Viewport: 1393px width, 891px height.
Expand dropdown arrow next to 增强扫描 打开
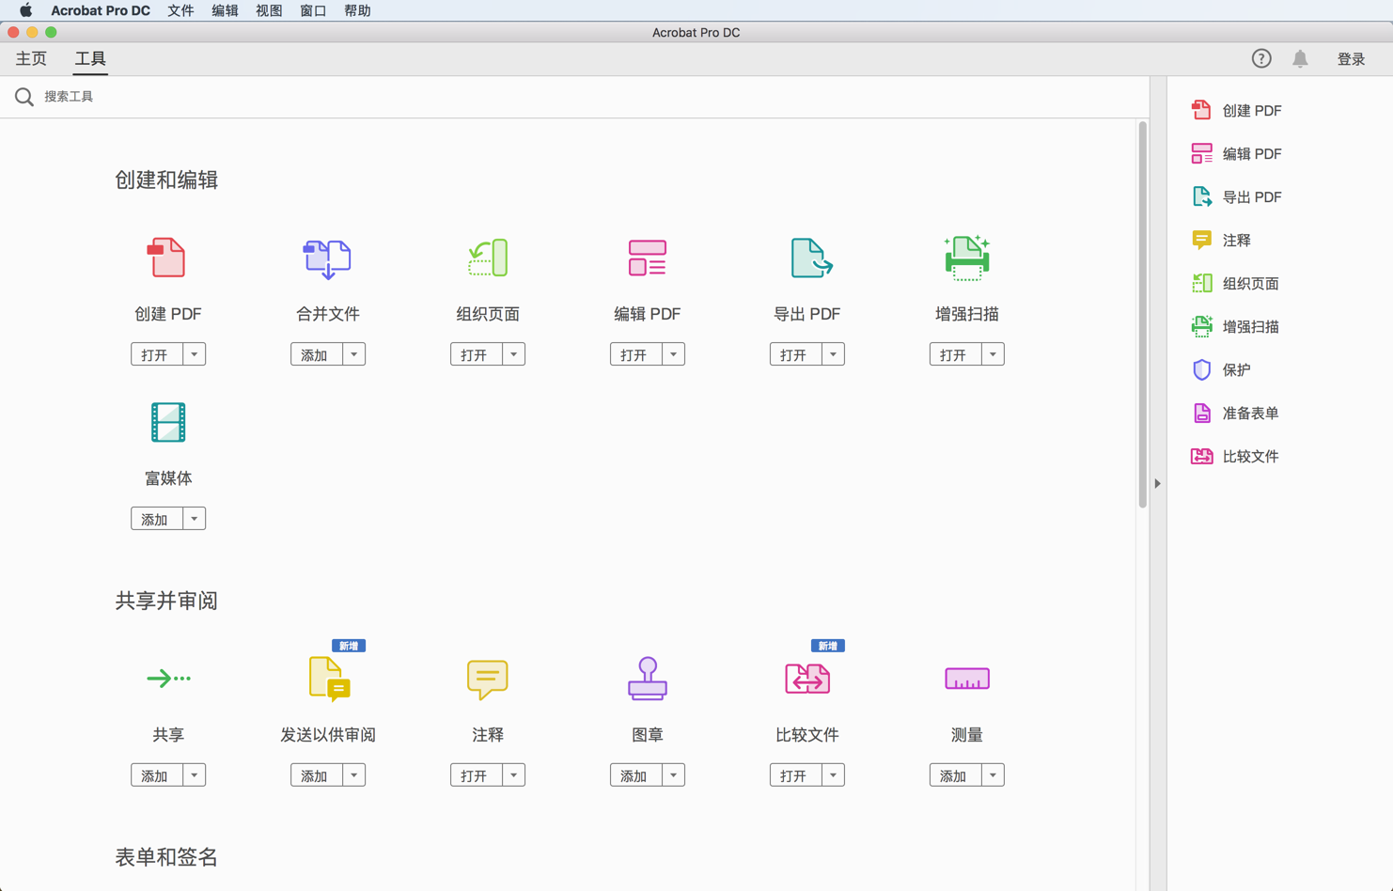click(x=993, y=354)
